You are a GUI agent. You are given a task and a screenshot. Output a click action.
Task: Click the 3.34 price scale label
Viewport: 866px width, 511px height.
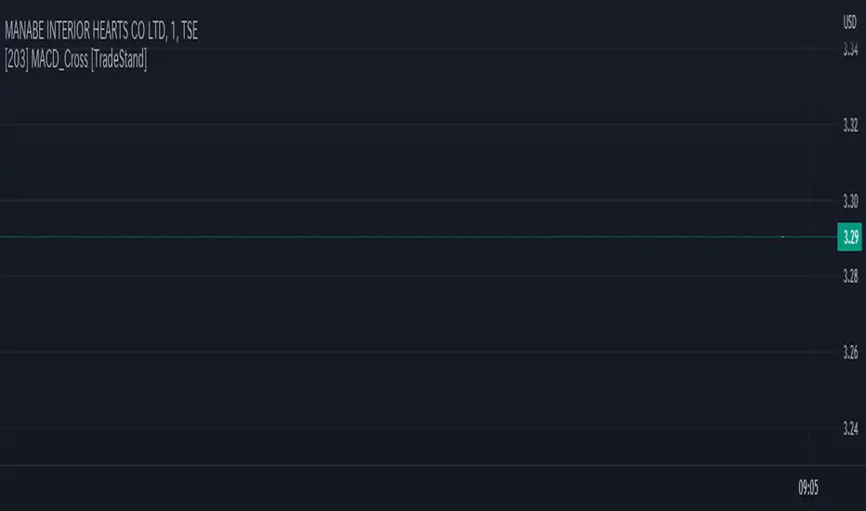850,48
